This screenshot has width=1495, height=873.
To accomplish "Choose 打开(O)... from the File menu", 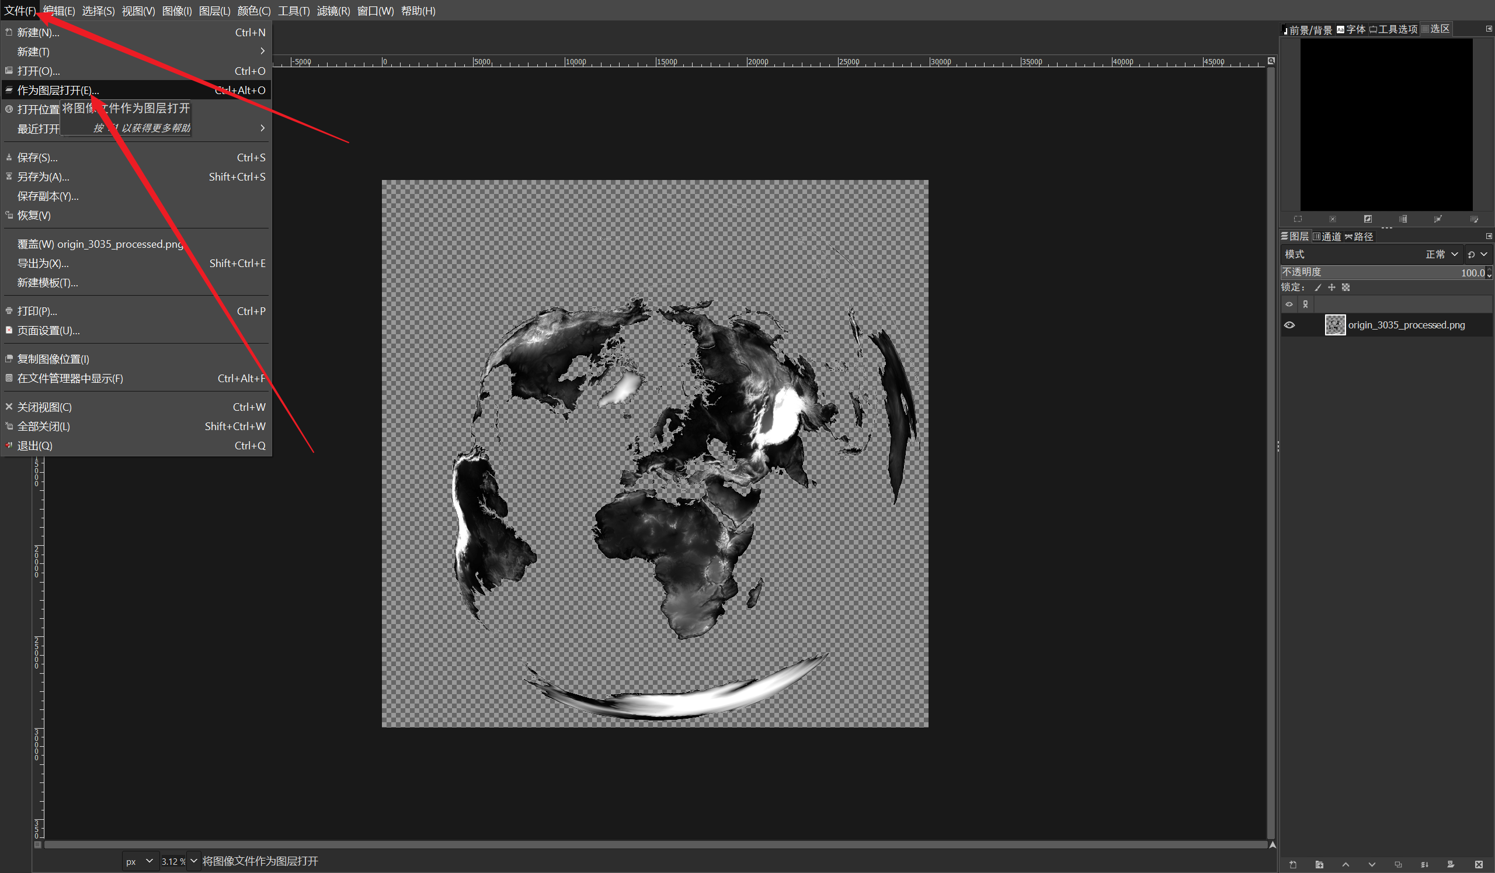I will pyautogui.click(x=136, y=71).
